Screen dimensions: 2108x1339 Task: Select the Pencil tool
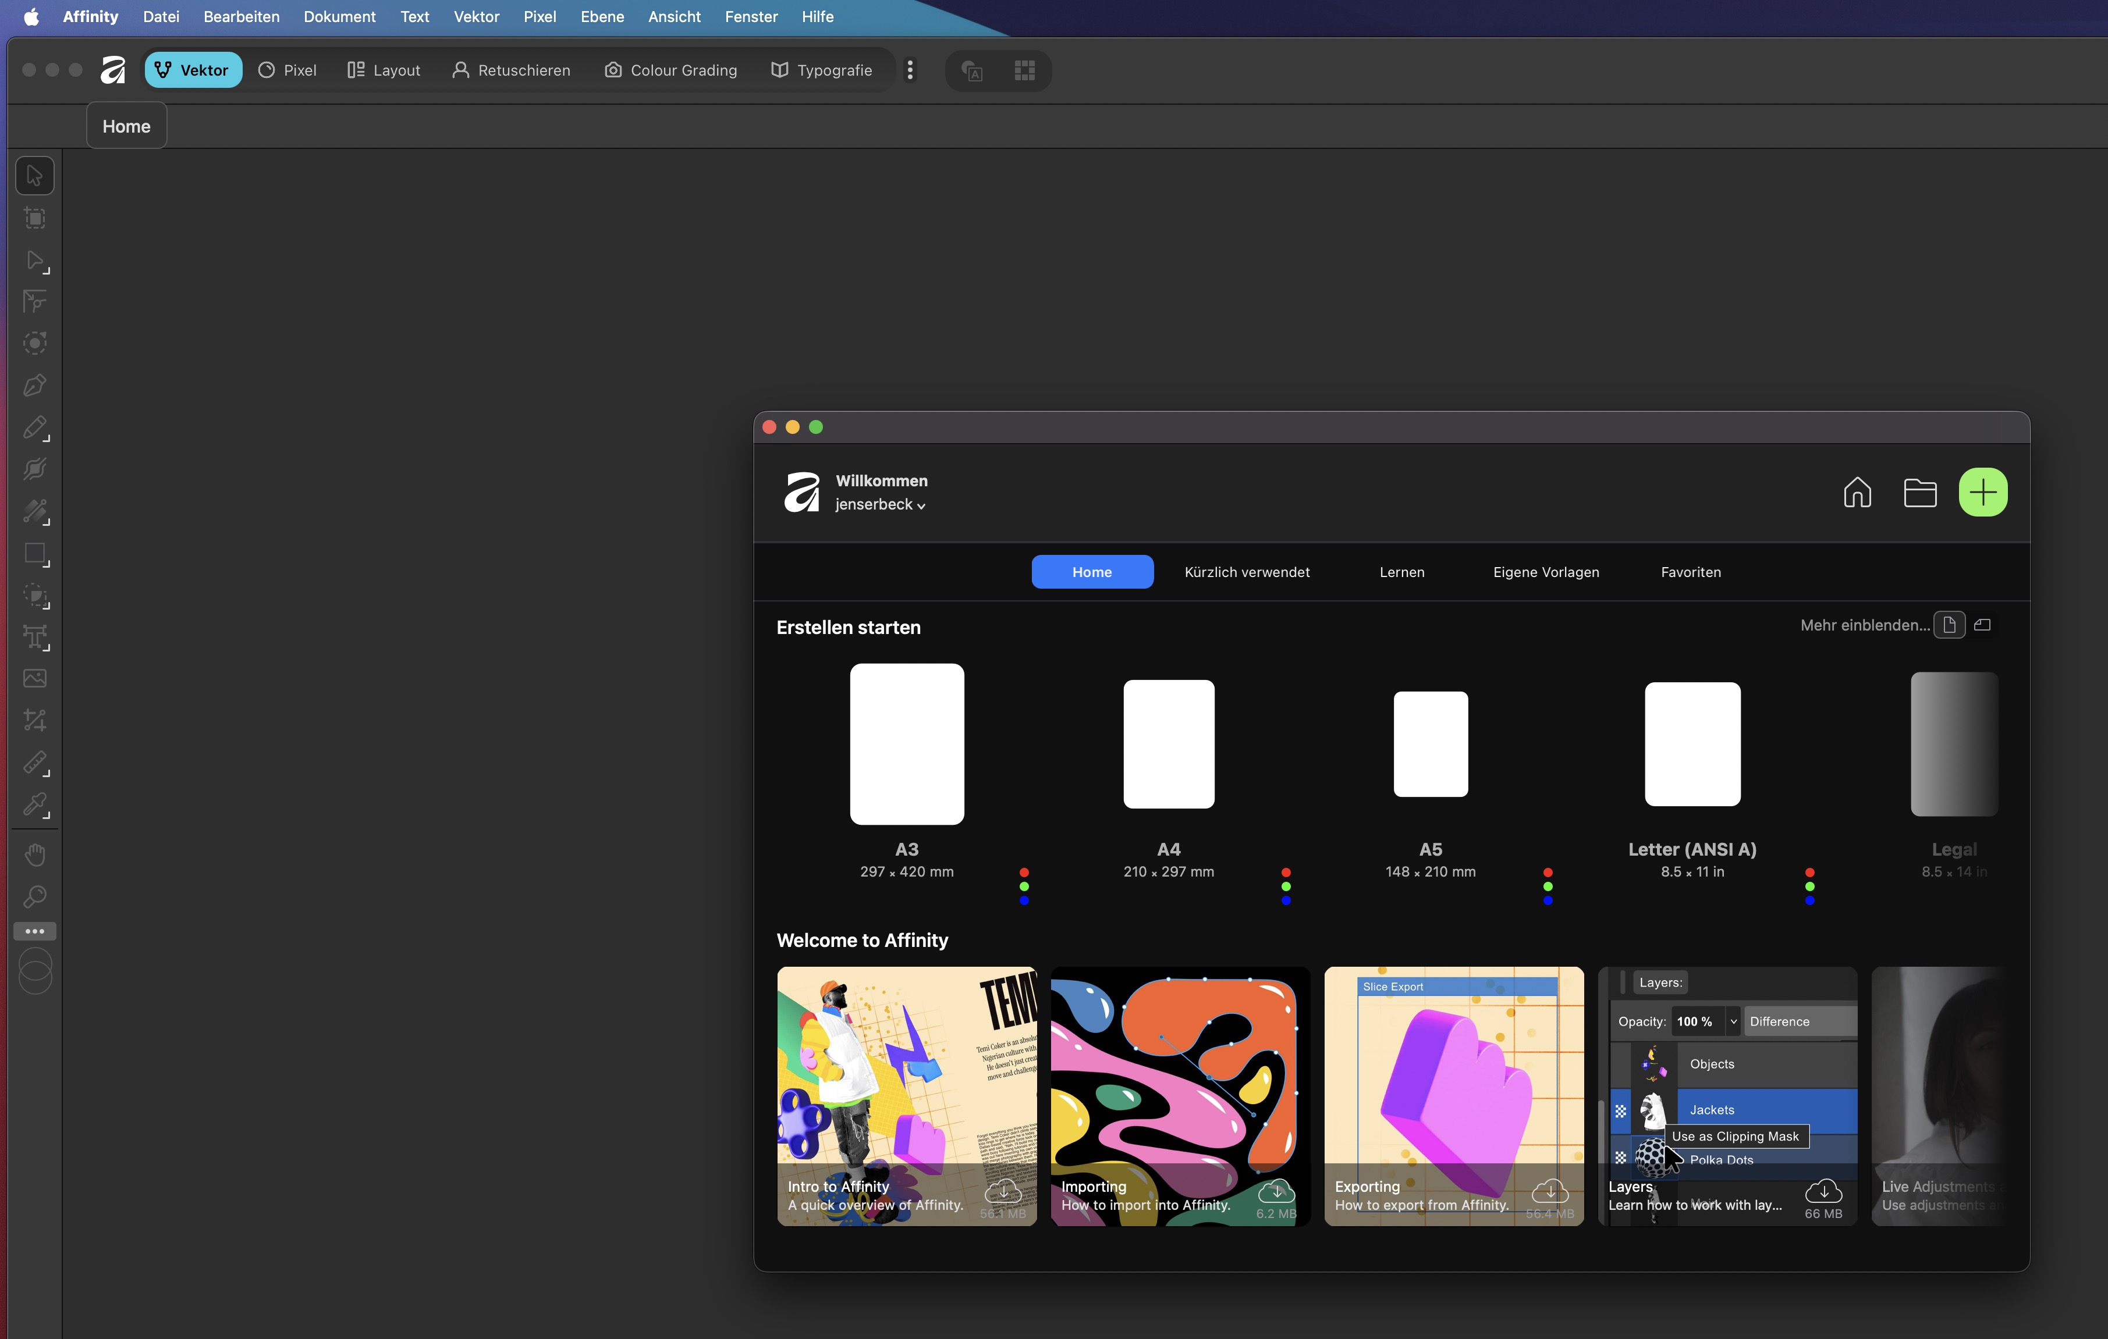[x=35, y=428]
